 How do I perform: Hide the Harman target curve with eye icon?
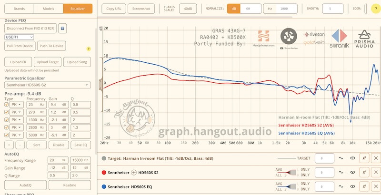pos(352,158)
